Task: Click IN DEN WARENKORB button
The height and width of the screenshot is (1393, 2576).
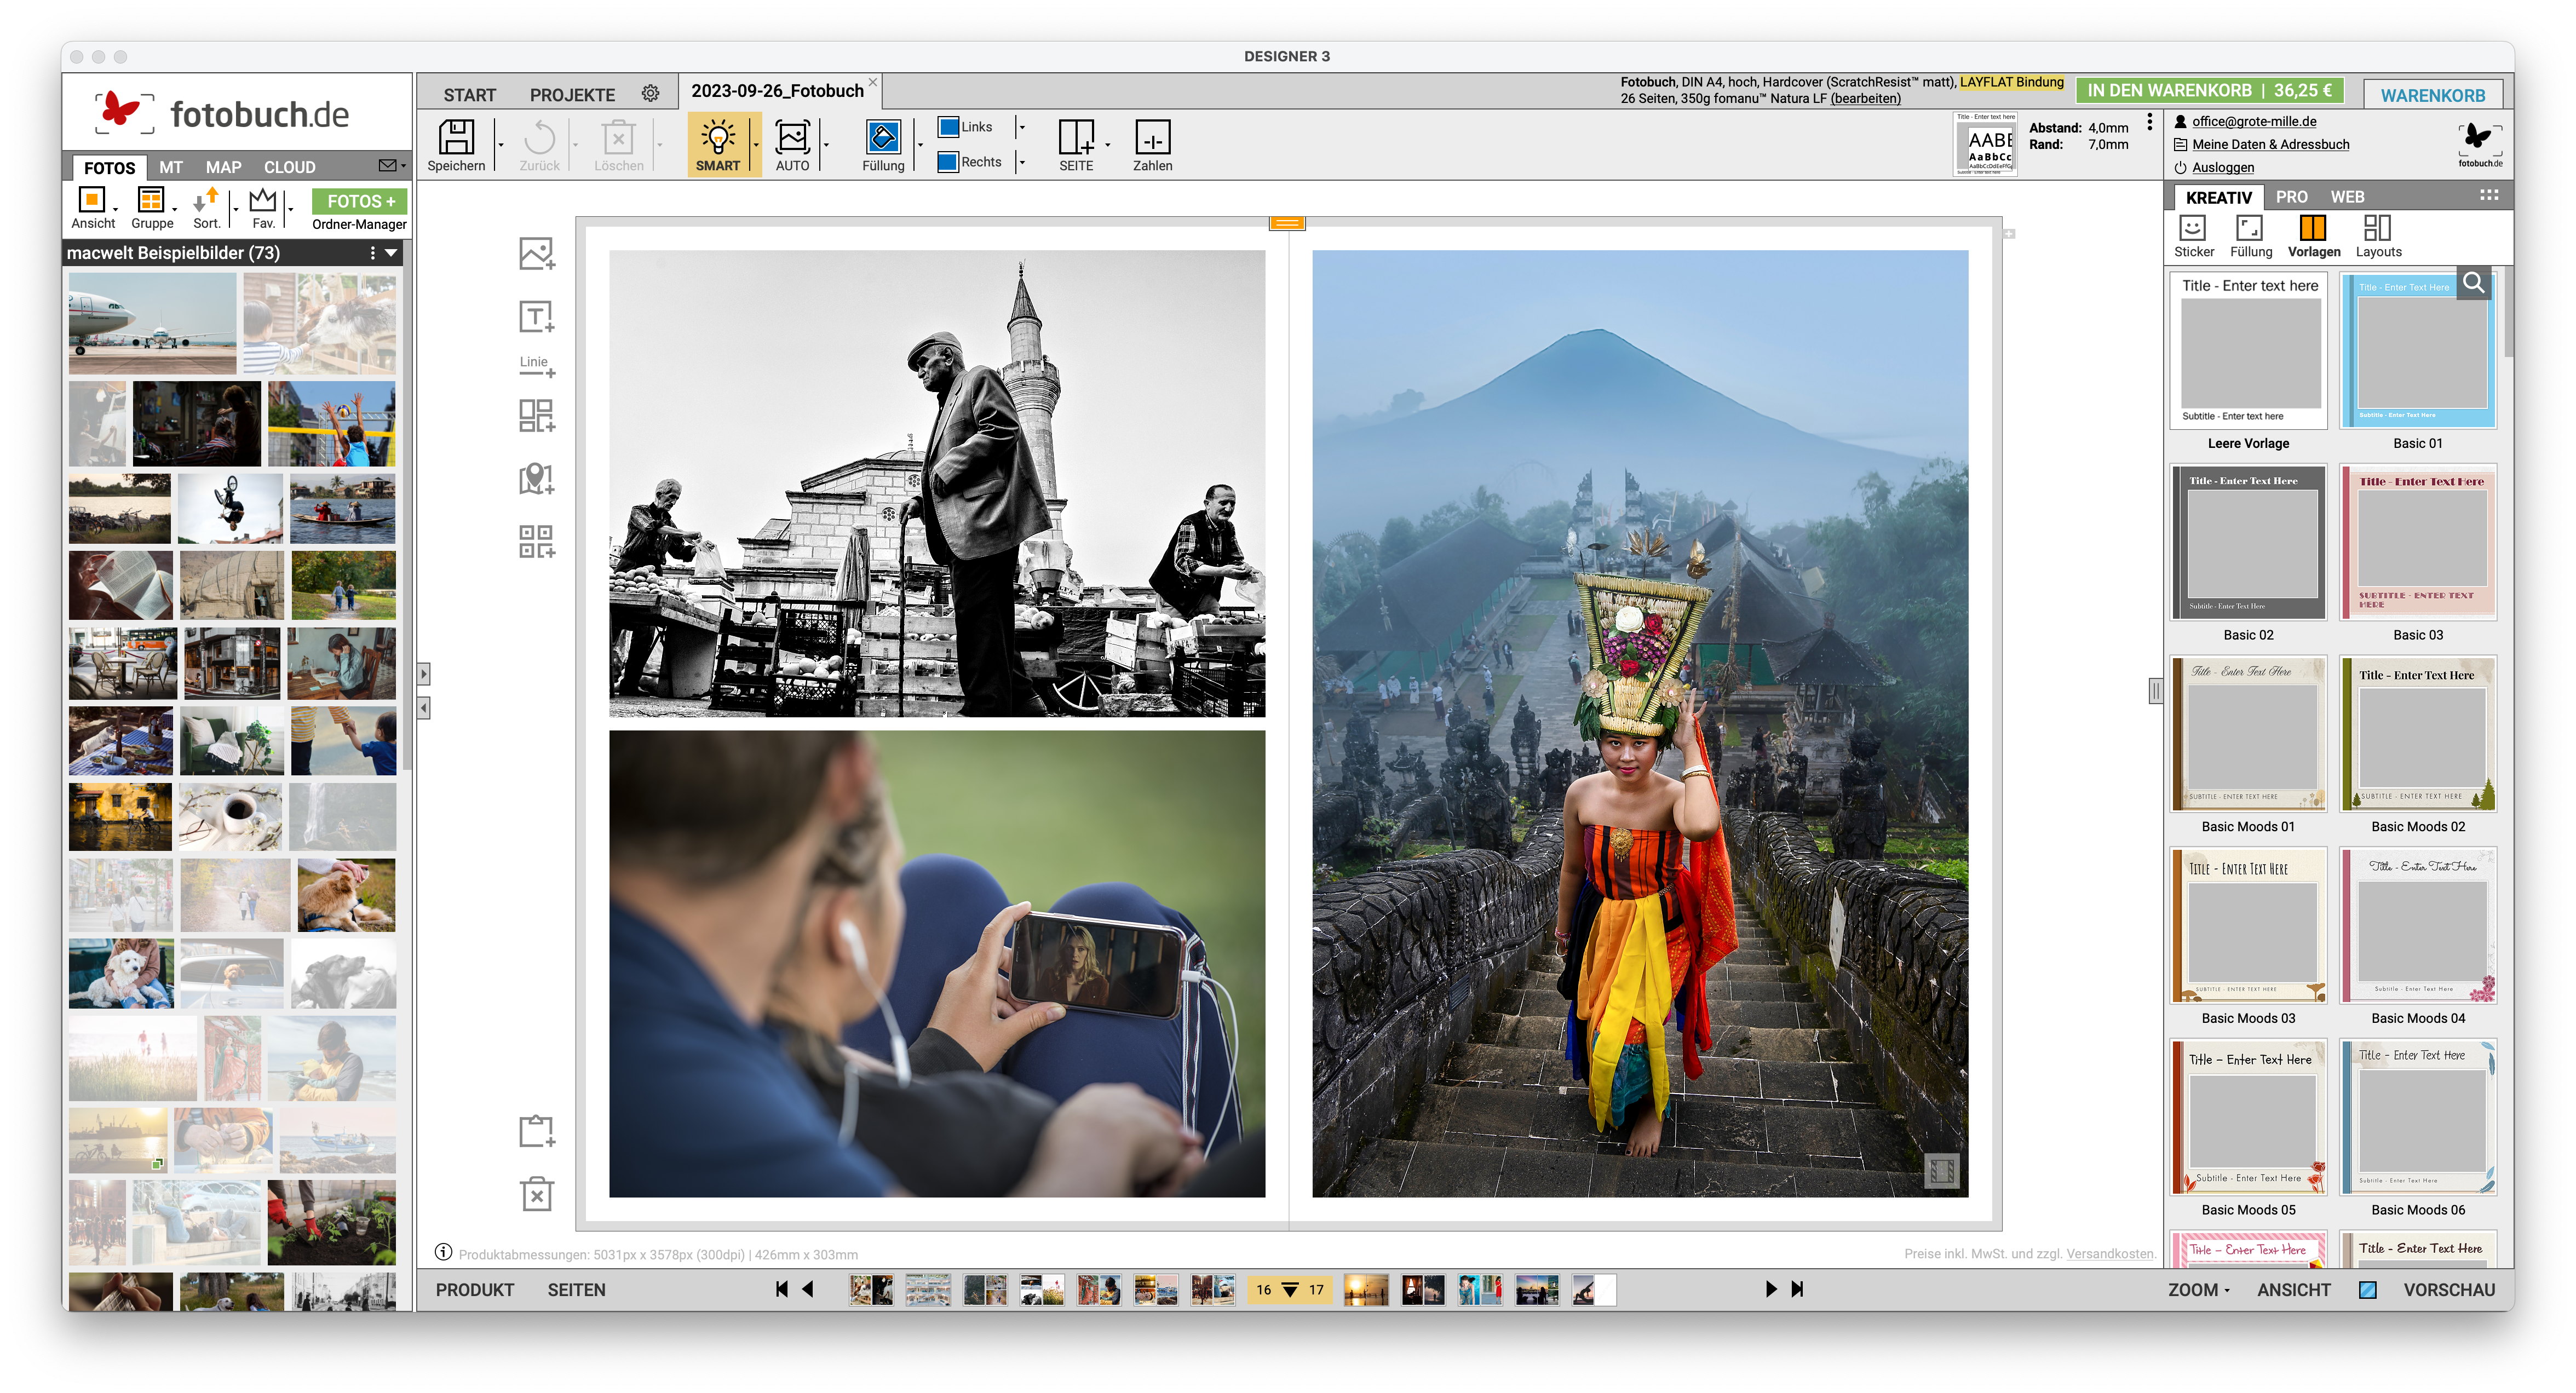Action: coord(2209,90)
